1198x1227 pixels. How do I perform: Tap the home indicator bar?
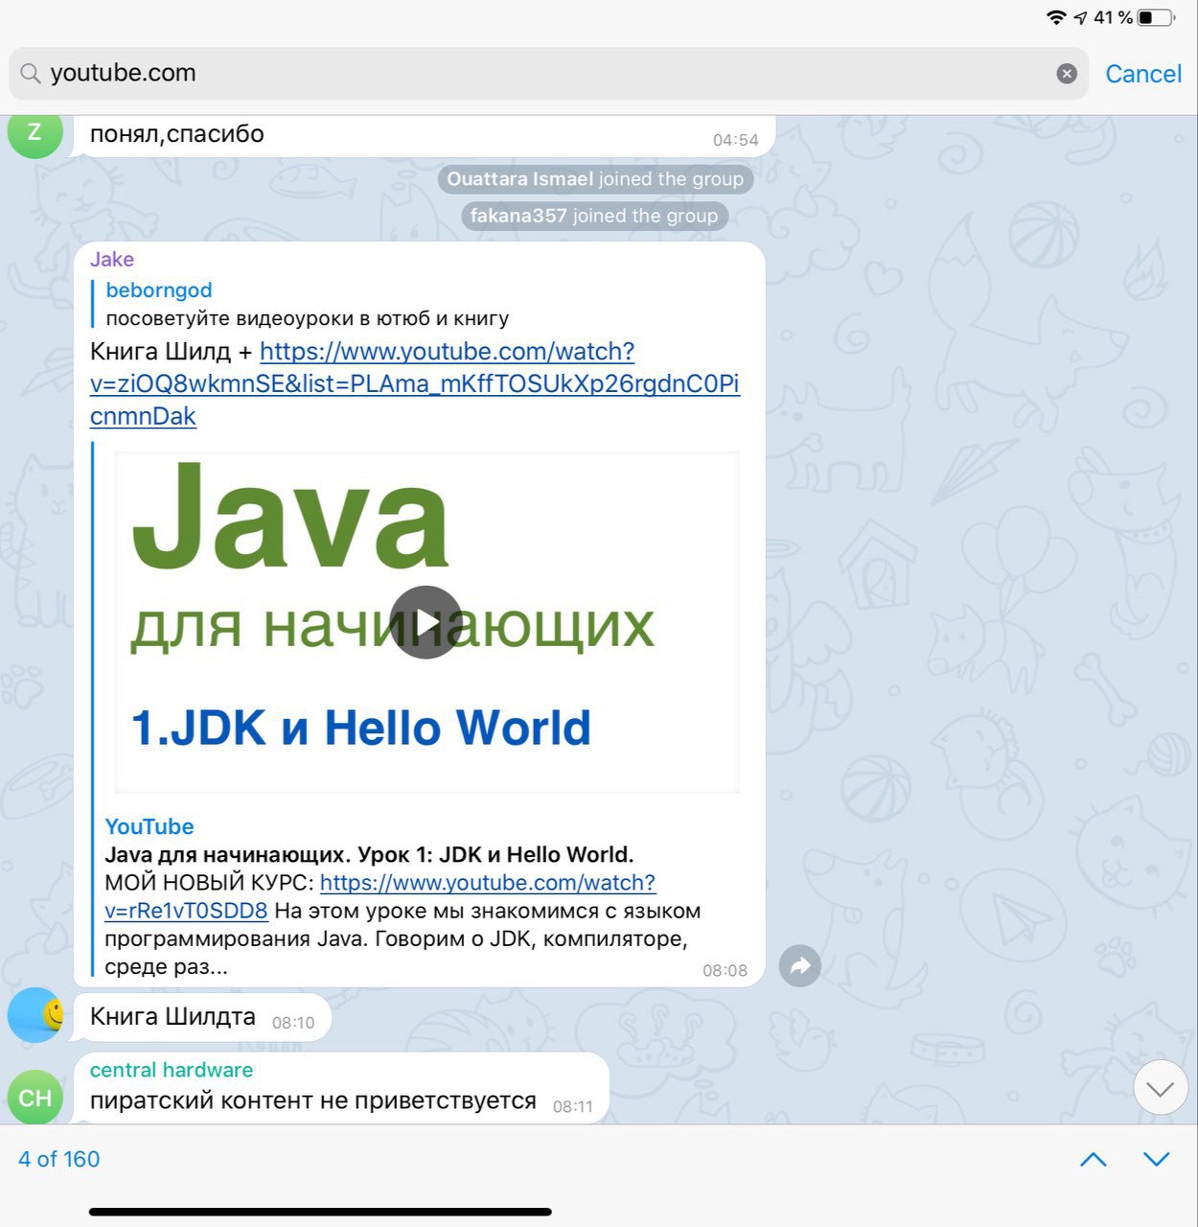coord(320,1212)
